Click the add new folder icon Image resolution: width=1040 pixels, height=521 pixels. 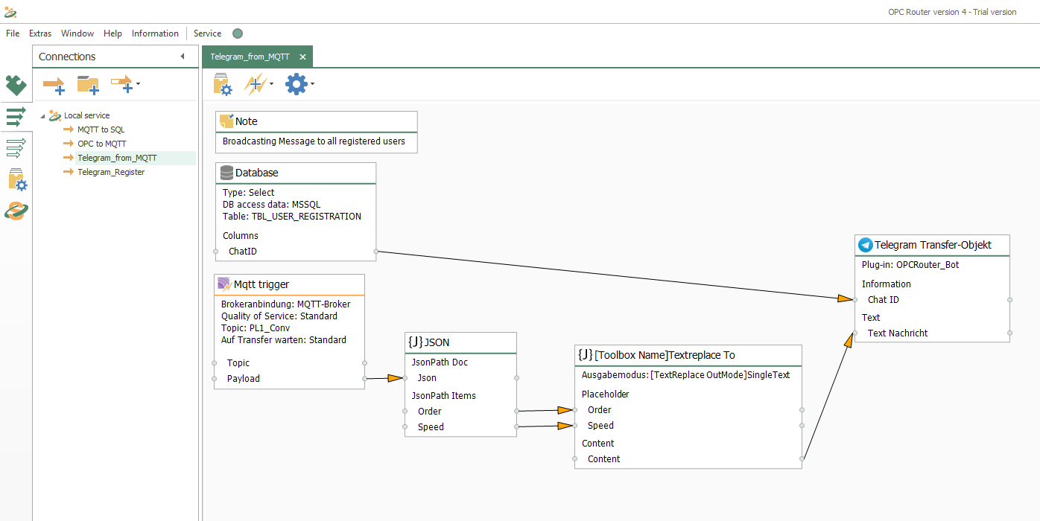coord(88,85)
